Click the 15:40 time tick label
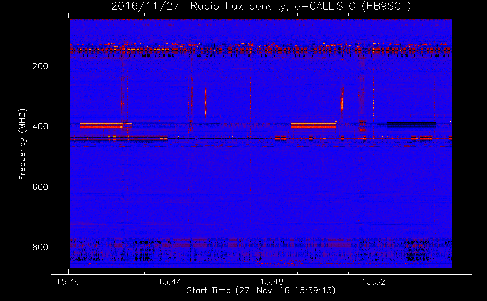Screen dimensions: 487x301 68,282
